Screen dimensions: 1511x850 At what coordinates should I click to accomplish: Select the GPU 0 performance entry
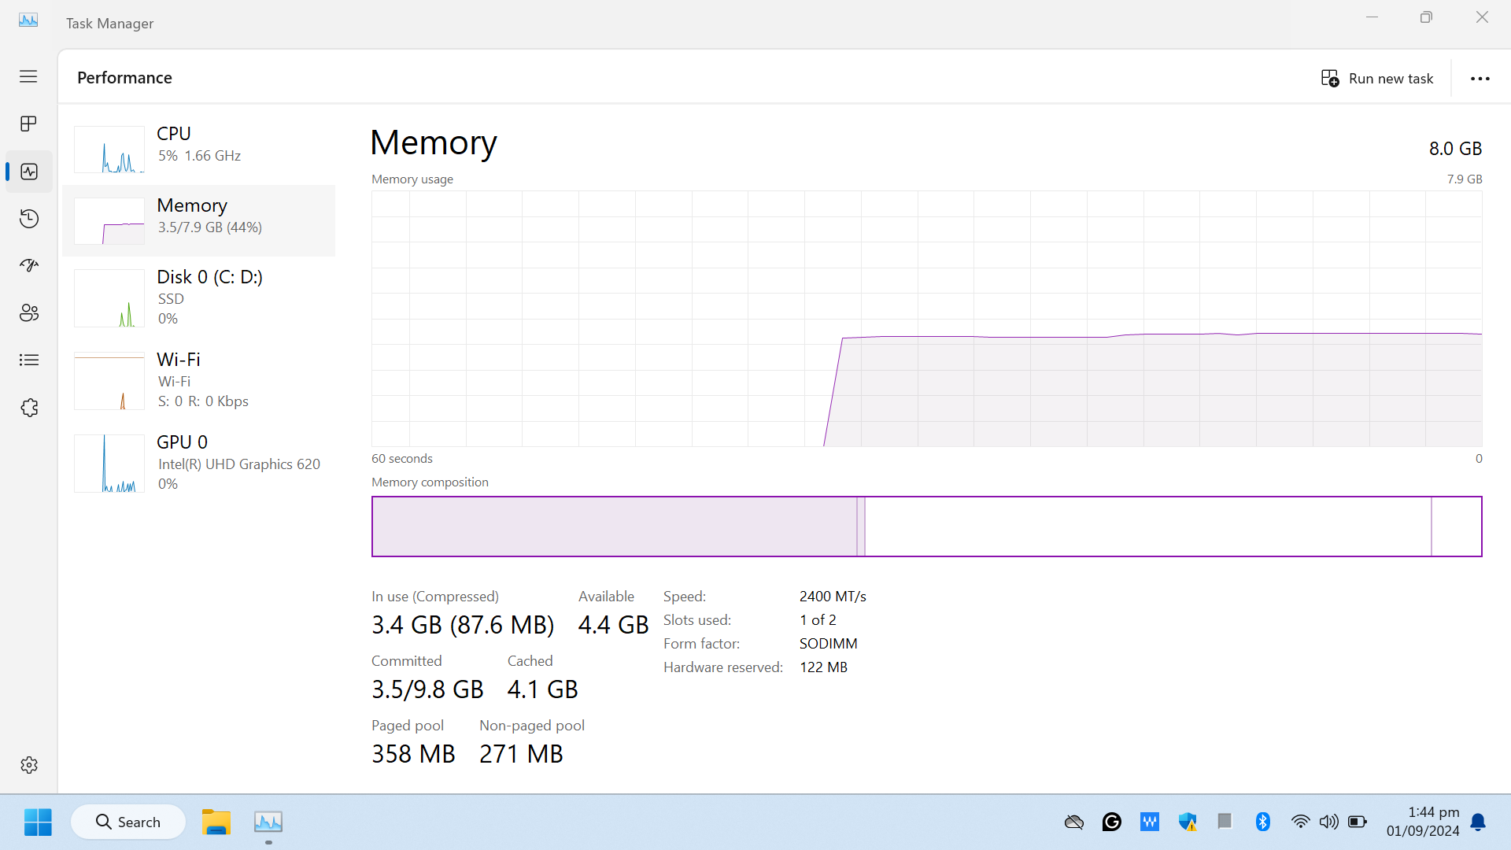tap(199, 463)
